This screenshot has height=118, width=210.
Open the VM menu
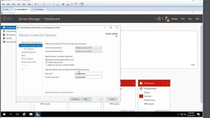coord(19,4)
